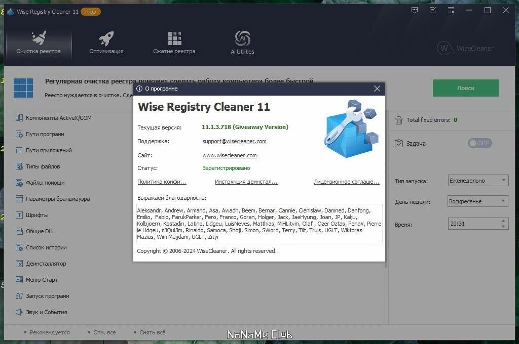519x344 pixels.
Task: Click the notepad edit icon in title bar
Action: [433, 10]
